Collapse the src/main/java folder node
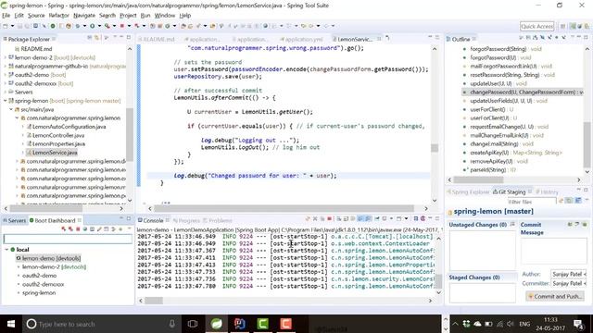Screen dimensions: 593x333 coord(11,109)
